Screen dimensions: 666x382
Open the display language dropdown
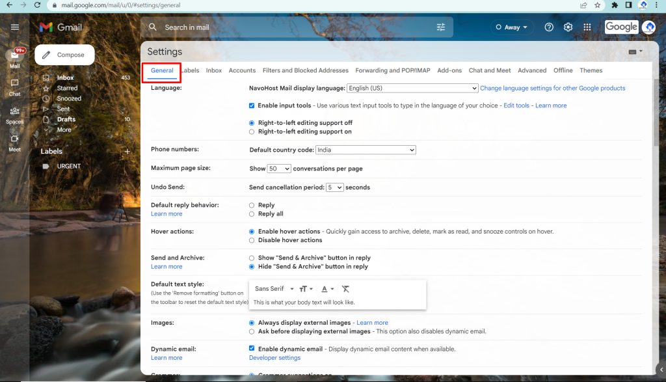click(412, 87)
